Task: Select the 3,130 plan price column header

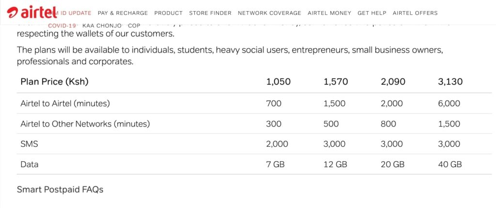Action: pyautogui.click(x=450, y=82)
